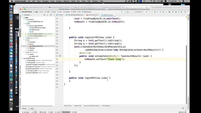Open the Device File Explorer side tab
Screen dimensions: 201x113
[188, 103]
